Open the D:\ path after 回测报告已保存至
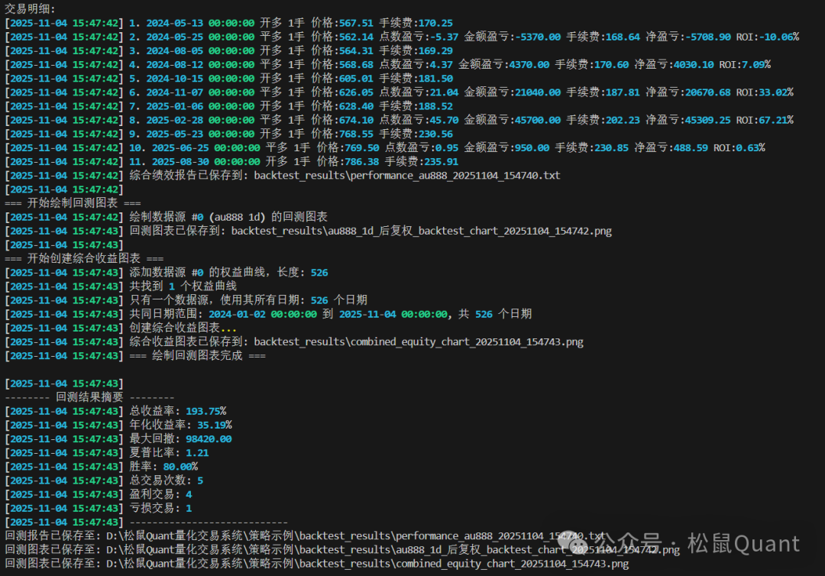Image resolution: width=825 pixels, height=576 pixels. 355,536
